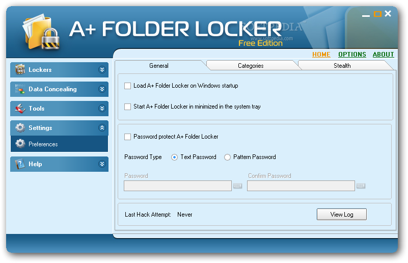Click the Data Concealing binary icon
408x263 pixels.
click(x=20, y=89)
